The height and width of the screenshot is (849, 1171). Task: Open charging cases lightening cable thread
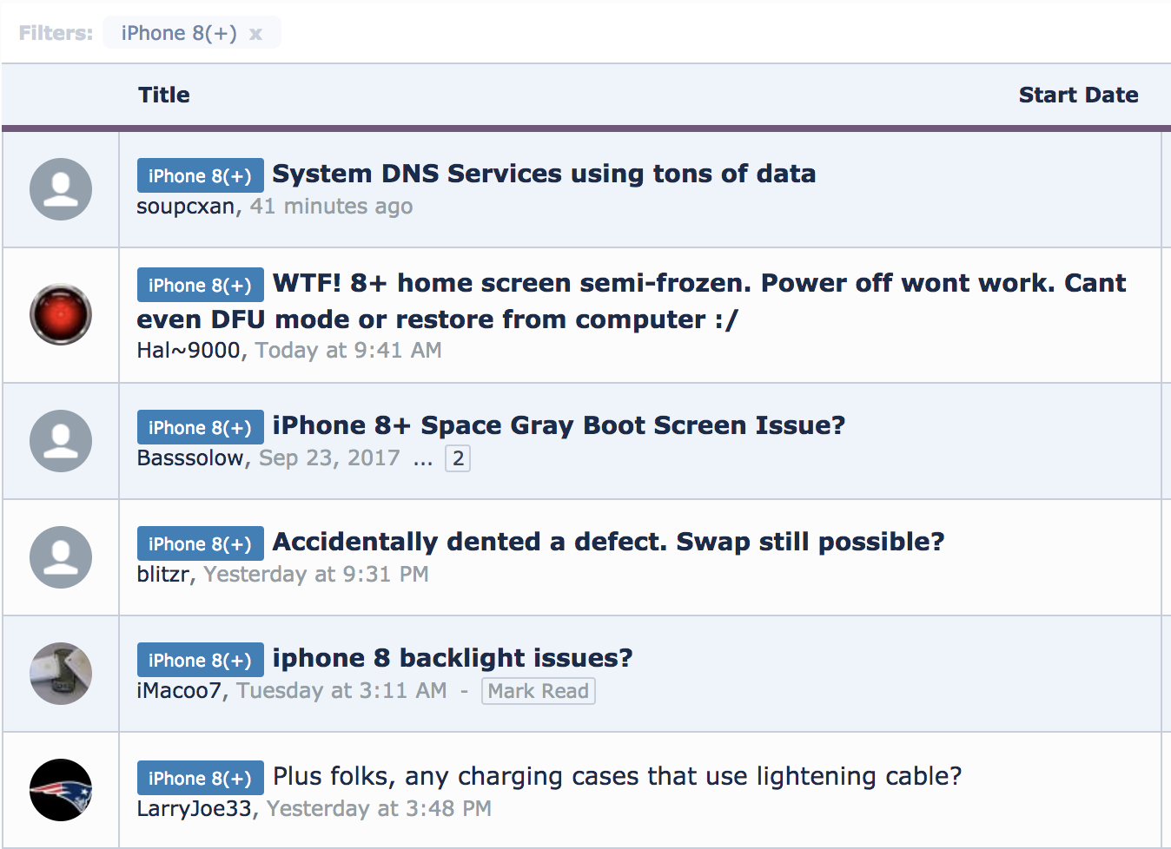click(x=618, y=776)
